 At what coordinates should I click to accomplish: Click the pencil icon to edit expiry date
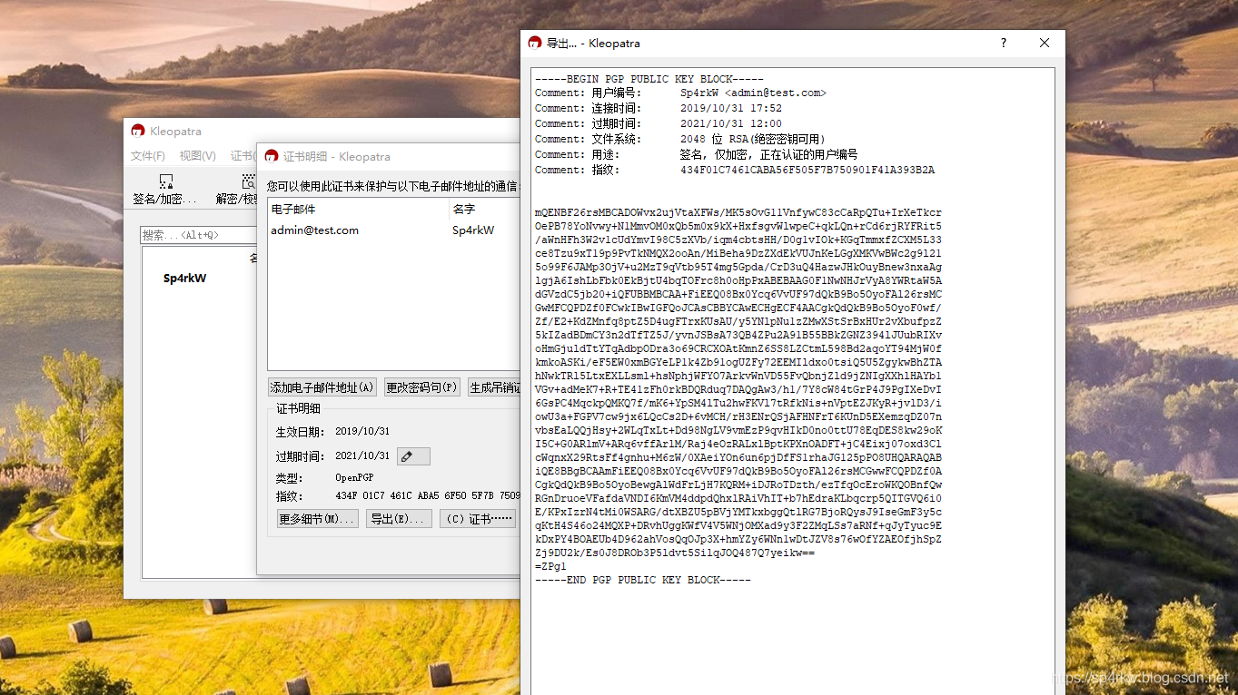pyautogui.click(x=413, y=456)
